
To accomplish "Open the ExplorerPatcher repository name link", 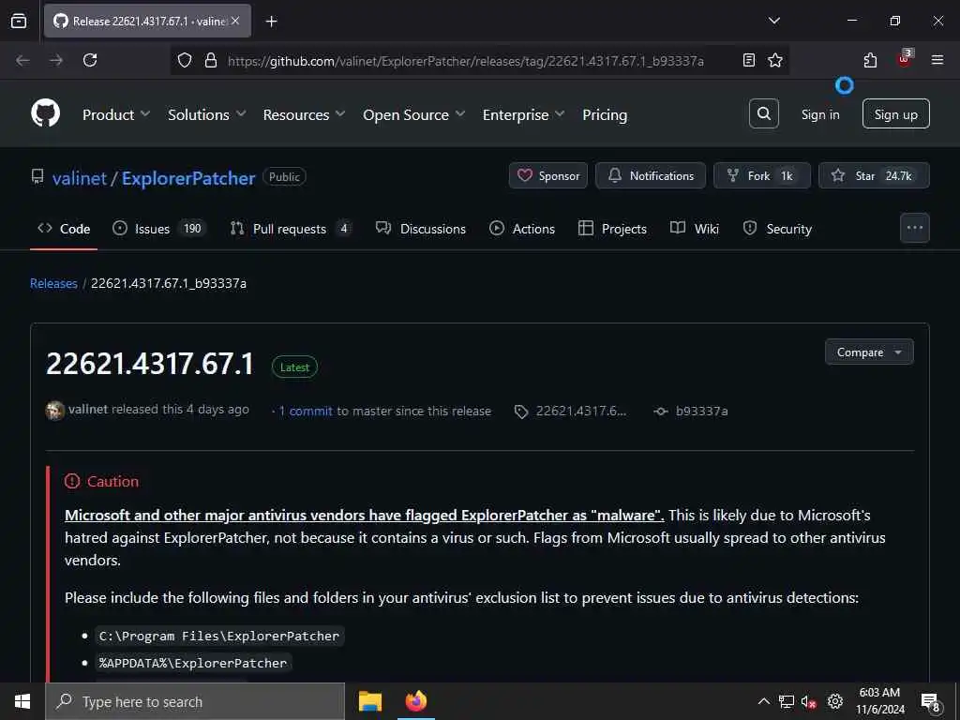I will (188, 178).
